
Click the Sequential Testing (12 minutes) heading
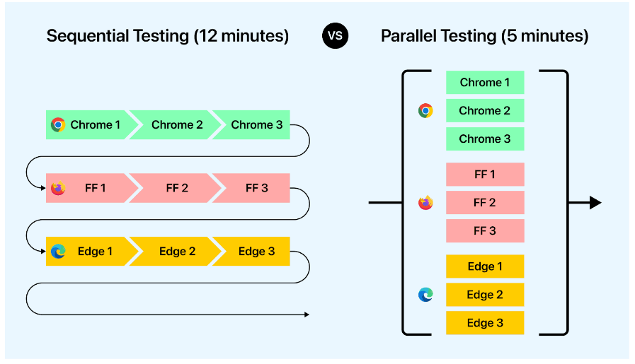[x=168, y=36]
